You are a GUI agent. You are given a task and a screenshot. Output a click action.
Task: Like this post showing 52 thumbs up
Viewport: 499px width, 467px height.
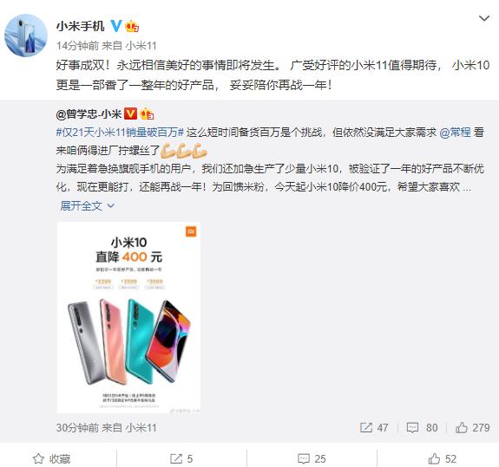442,458
